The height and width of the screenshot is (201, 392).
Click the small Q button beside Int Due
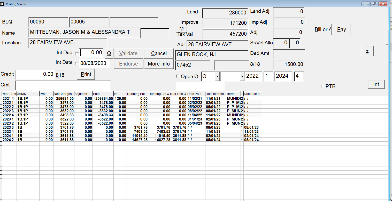pyautogui.click(x=109, y=53)
